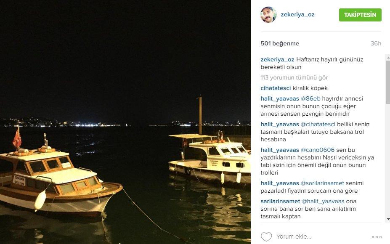Open the @halit_yaavaas mention link

pyautogui.click(x=323, y=202)
